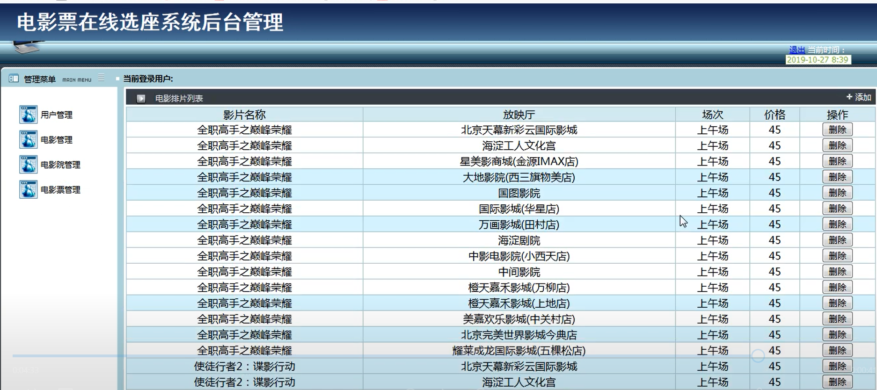Delete 使徒行者2 at 海淀工人文化宫
Viewport: 877px width, 390px height.
[x=837, y=382]
